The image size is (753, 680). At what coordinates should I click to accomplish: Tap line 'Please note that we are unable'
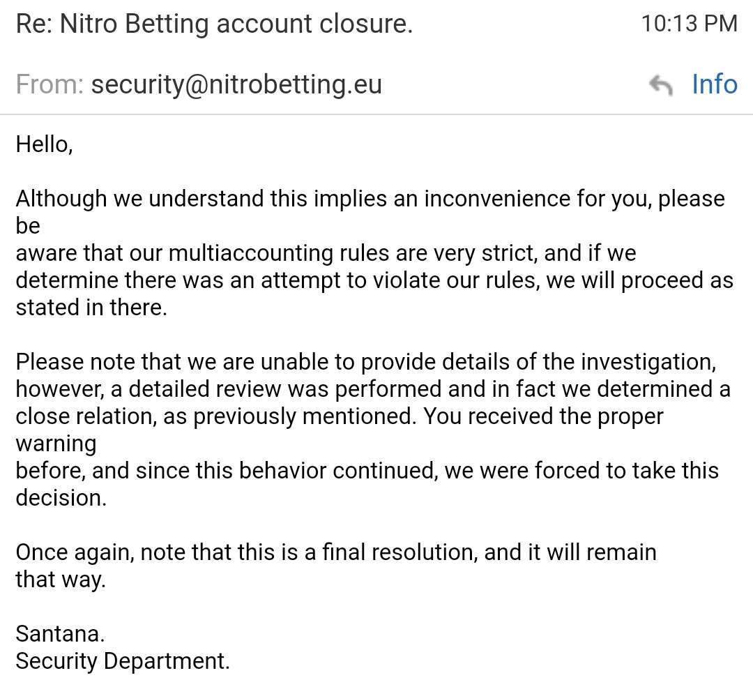pyautogui.click(x=365, y=362)
